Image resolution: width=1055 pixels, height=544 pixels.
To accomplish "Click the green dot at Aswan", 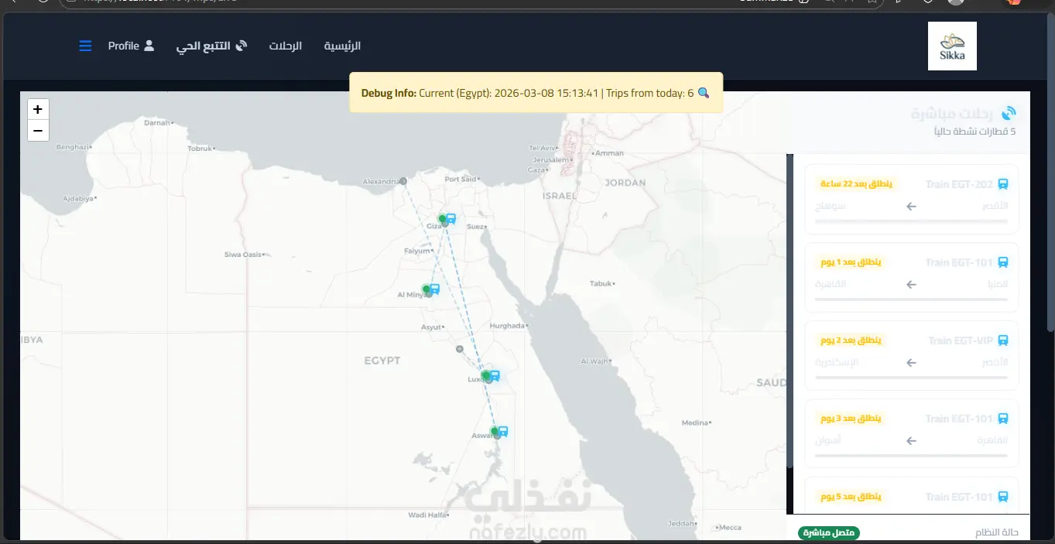I will 494,431.
